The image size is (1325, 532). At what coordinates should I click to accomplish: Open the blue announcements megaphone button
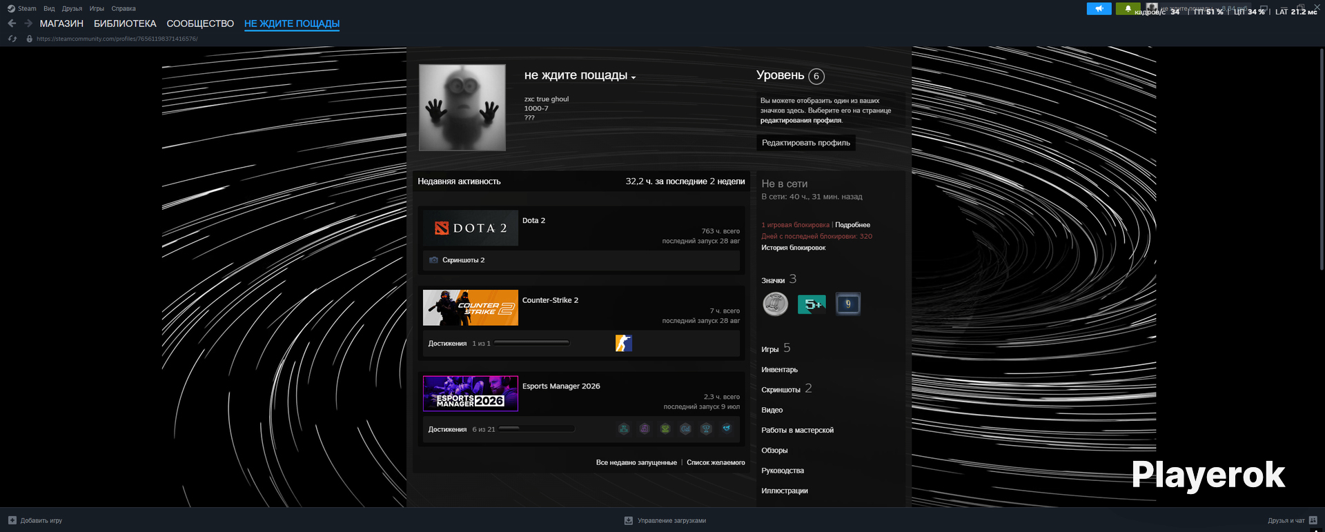click(1099, 9)
